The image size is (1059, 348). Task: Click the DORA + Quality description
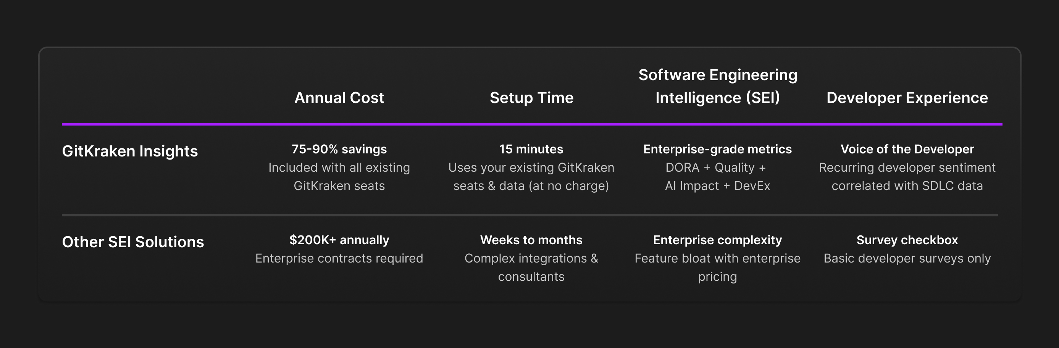click(x=717, y=177)
